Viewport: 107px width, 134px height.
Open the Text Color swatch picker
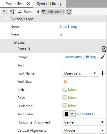click(x=69, y=114)
